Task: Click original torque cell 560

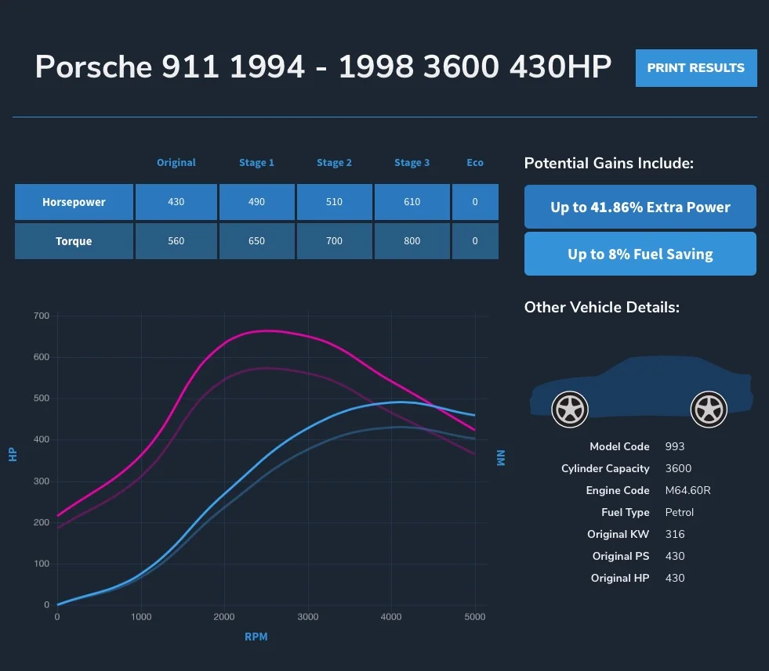Action: coord(176,241)
